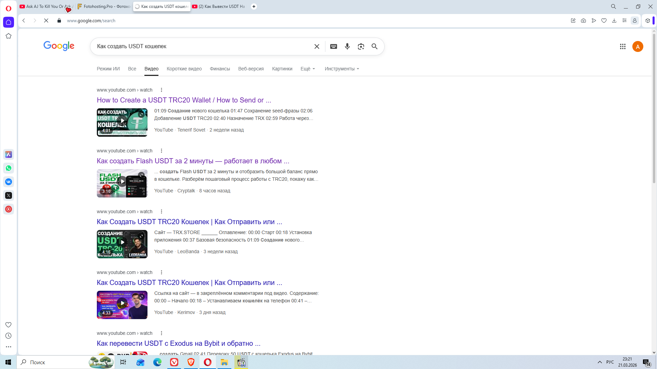Screen dimensions: 657x369
Task: Click the voice search microphone icon
Action: click(347, 46)
